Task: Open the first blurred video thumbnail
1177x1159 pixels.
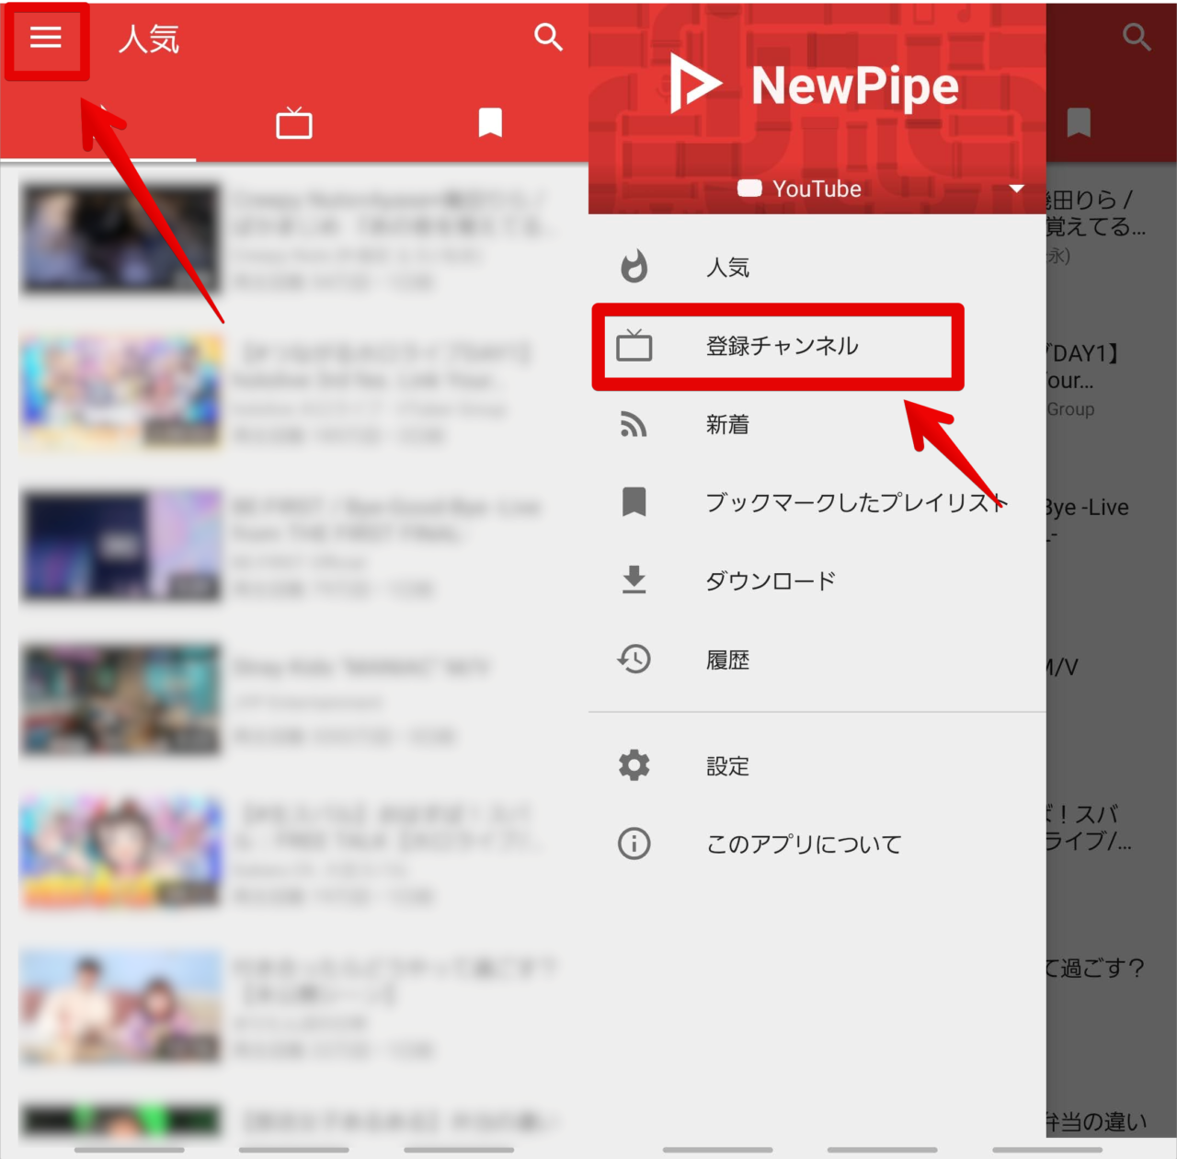Action: [x=120, y=238]
